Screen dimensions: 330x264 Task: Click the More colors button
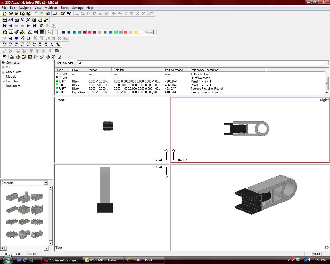(x=149, y=32)
